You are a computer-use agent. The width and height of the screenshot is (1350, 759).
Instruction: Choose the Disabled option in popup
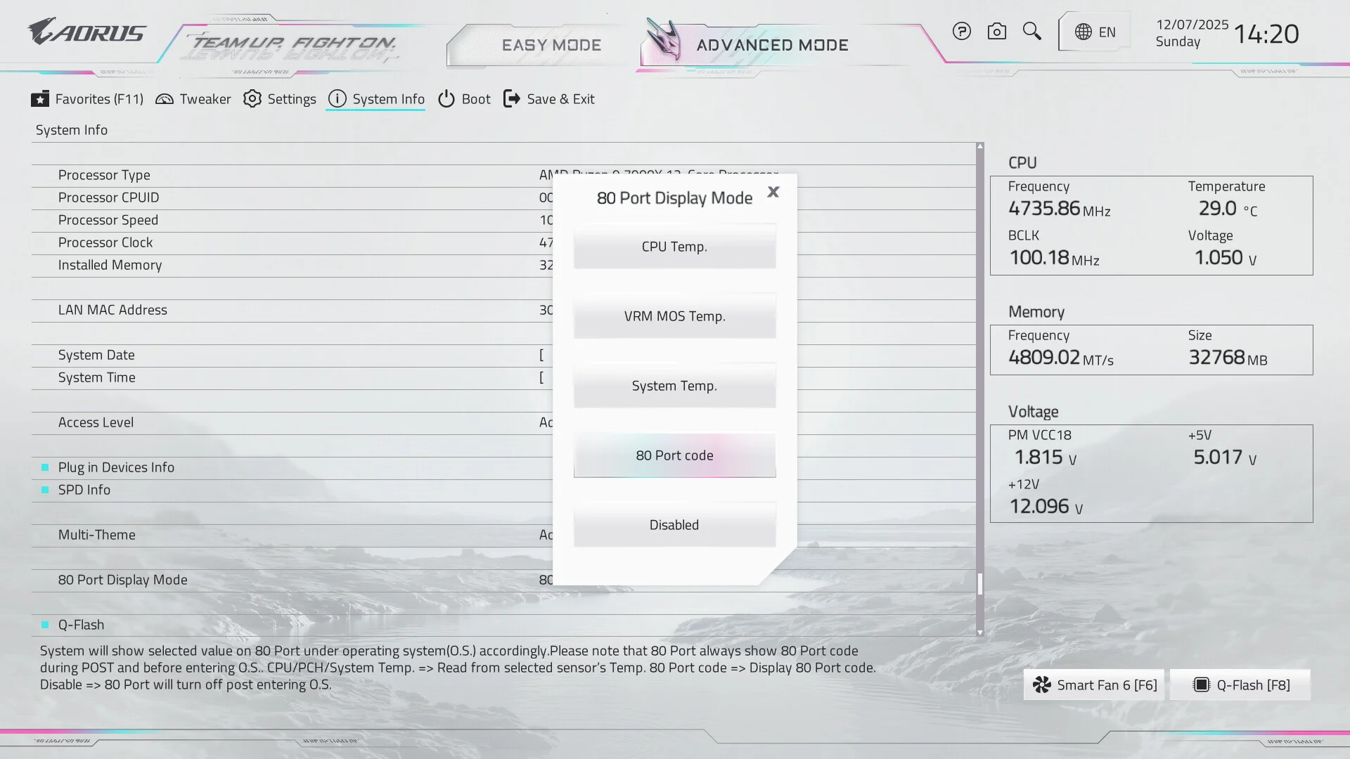pos(674,525)
